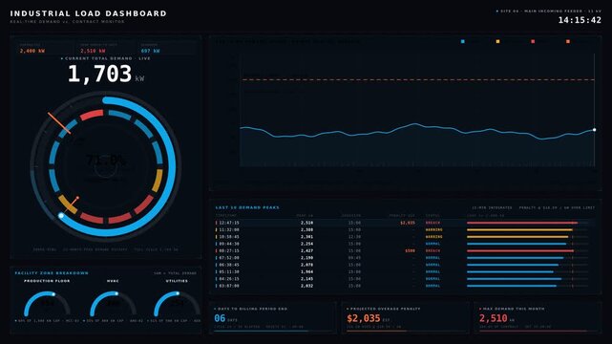Click the 2,254 peak value in the table
The image size is (612, 344).
pyautogui.click(x=306, y=244)
